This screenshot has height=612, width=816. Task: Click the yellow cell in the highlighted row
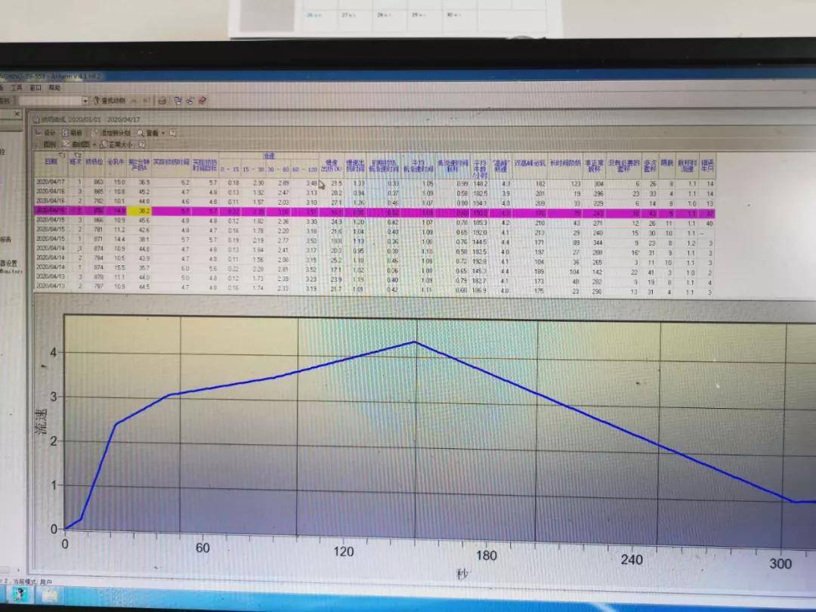tap(140, 212)
